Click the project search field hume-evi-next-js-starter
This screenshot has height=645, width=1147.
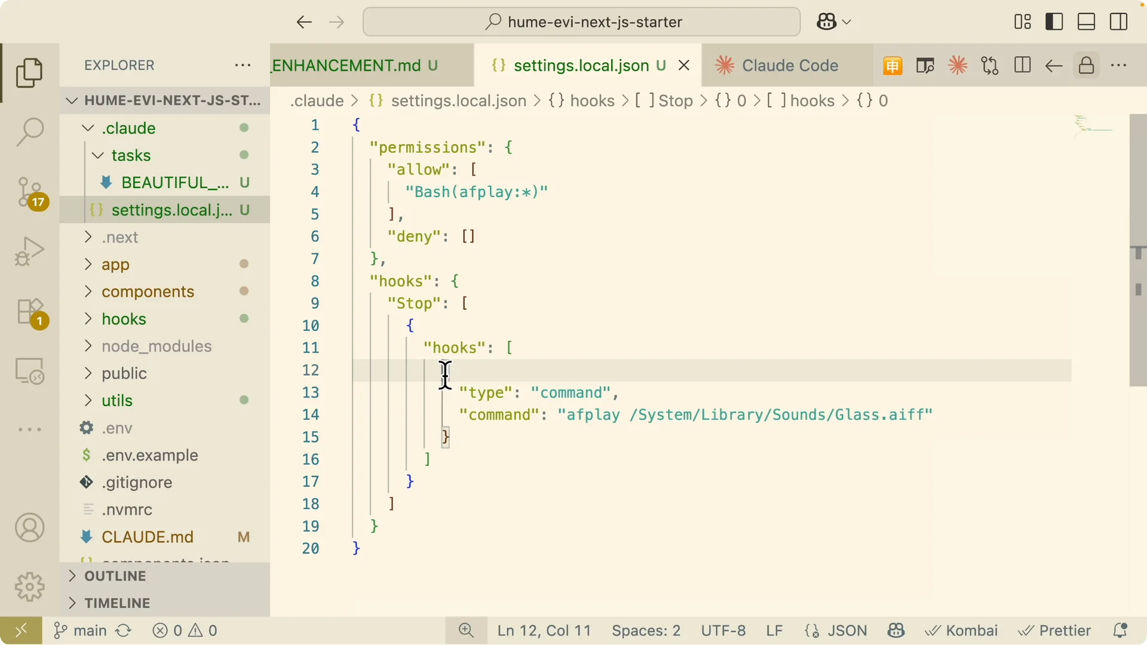click(x=581, y=22)
